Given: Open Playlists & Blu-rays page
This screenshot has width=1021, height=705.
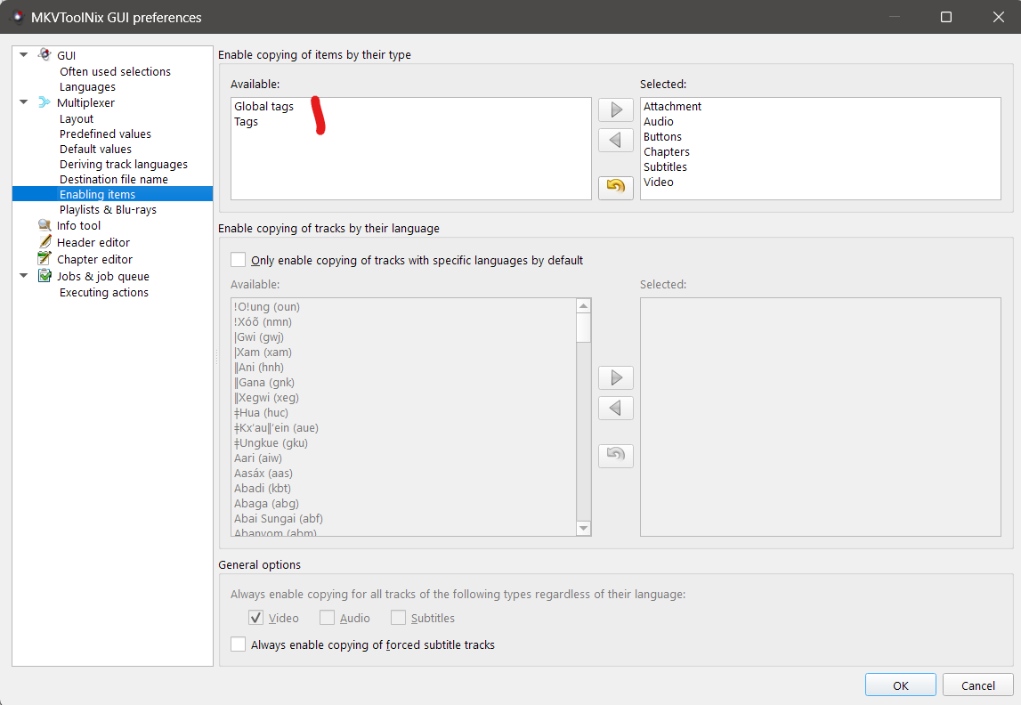Looking at the screenshot, I should click(108, 209).
